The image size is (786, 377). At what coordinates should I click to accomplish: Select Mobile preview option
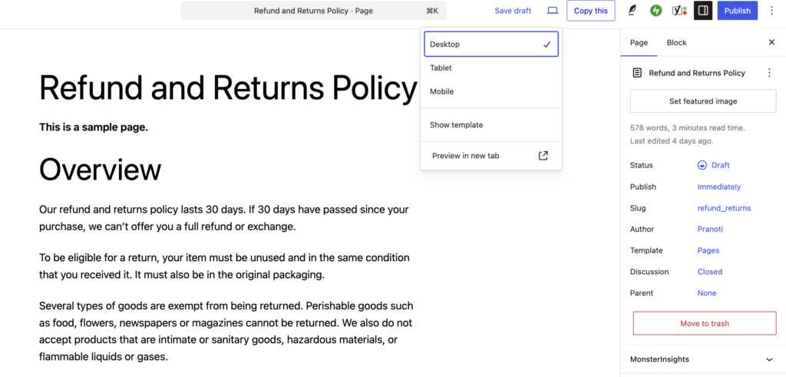(x=491, y=91)
